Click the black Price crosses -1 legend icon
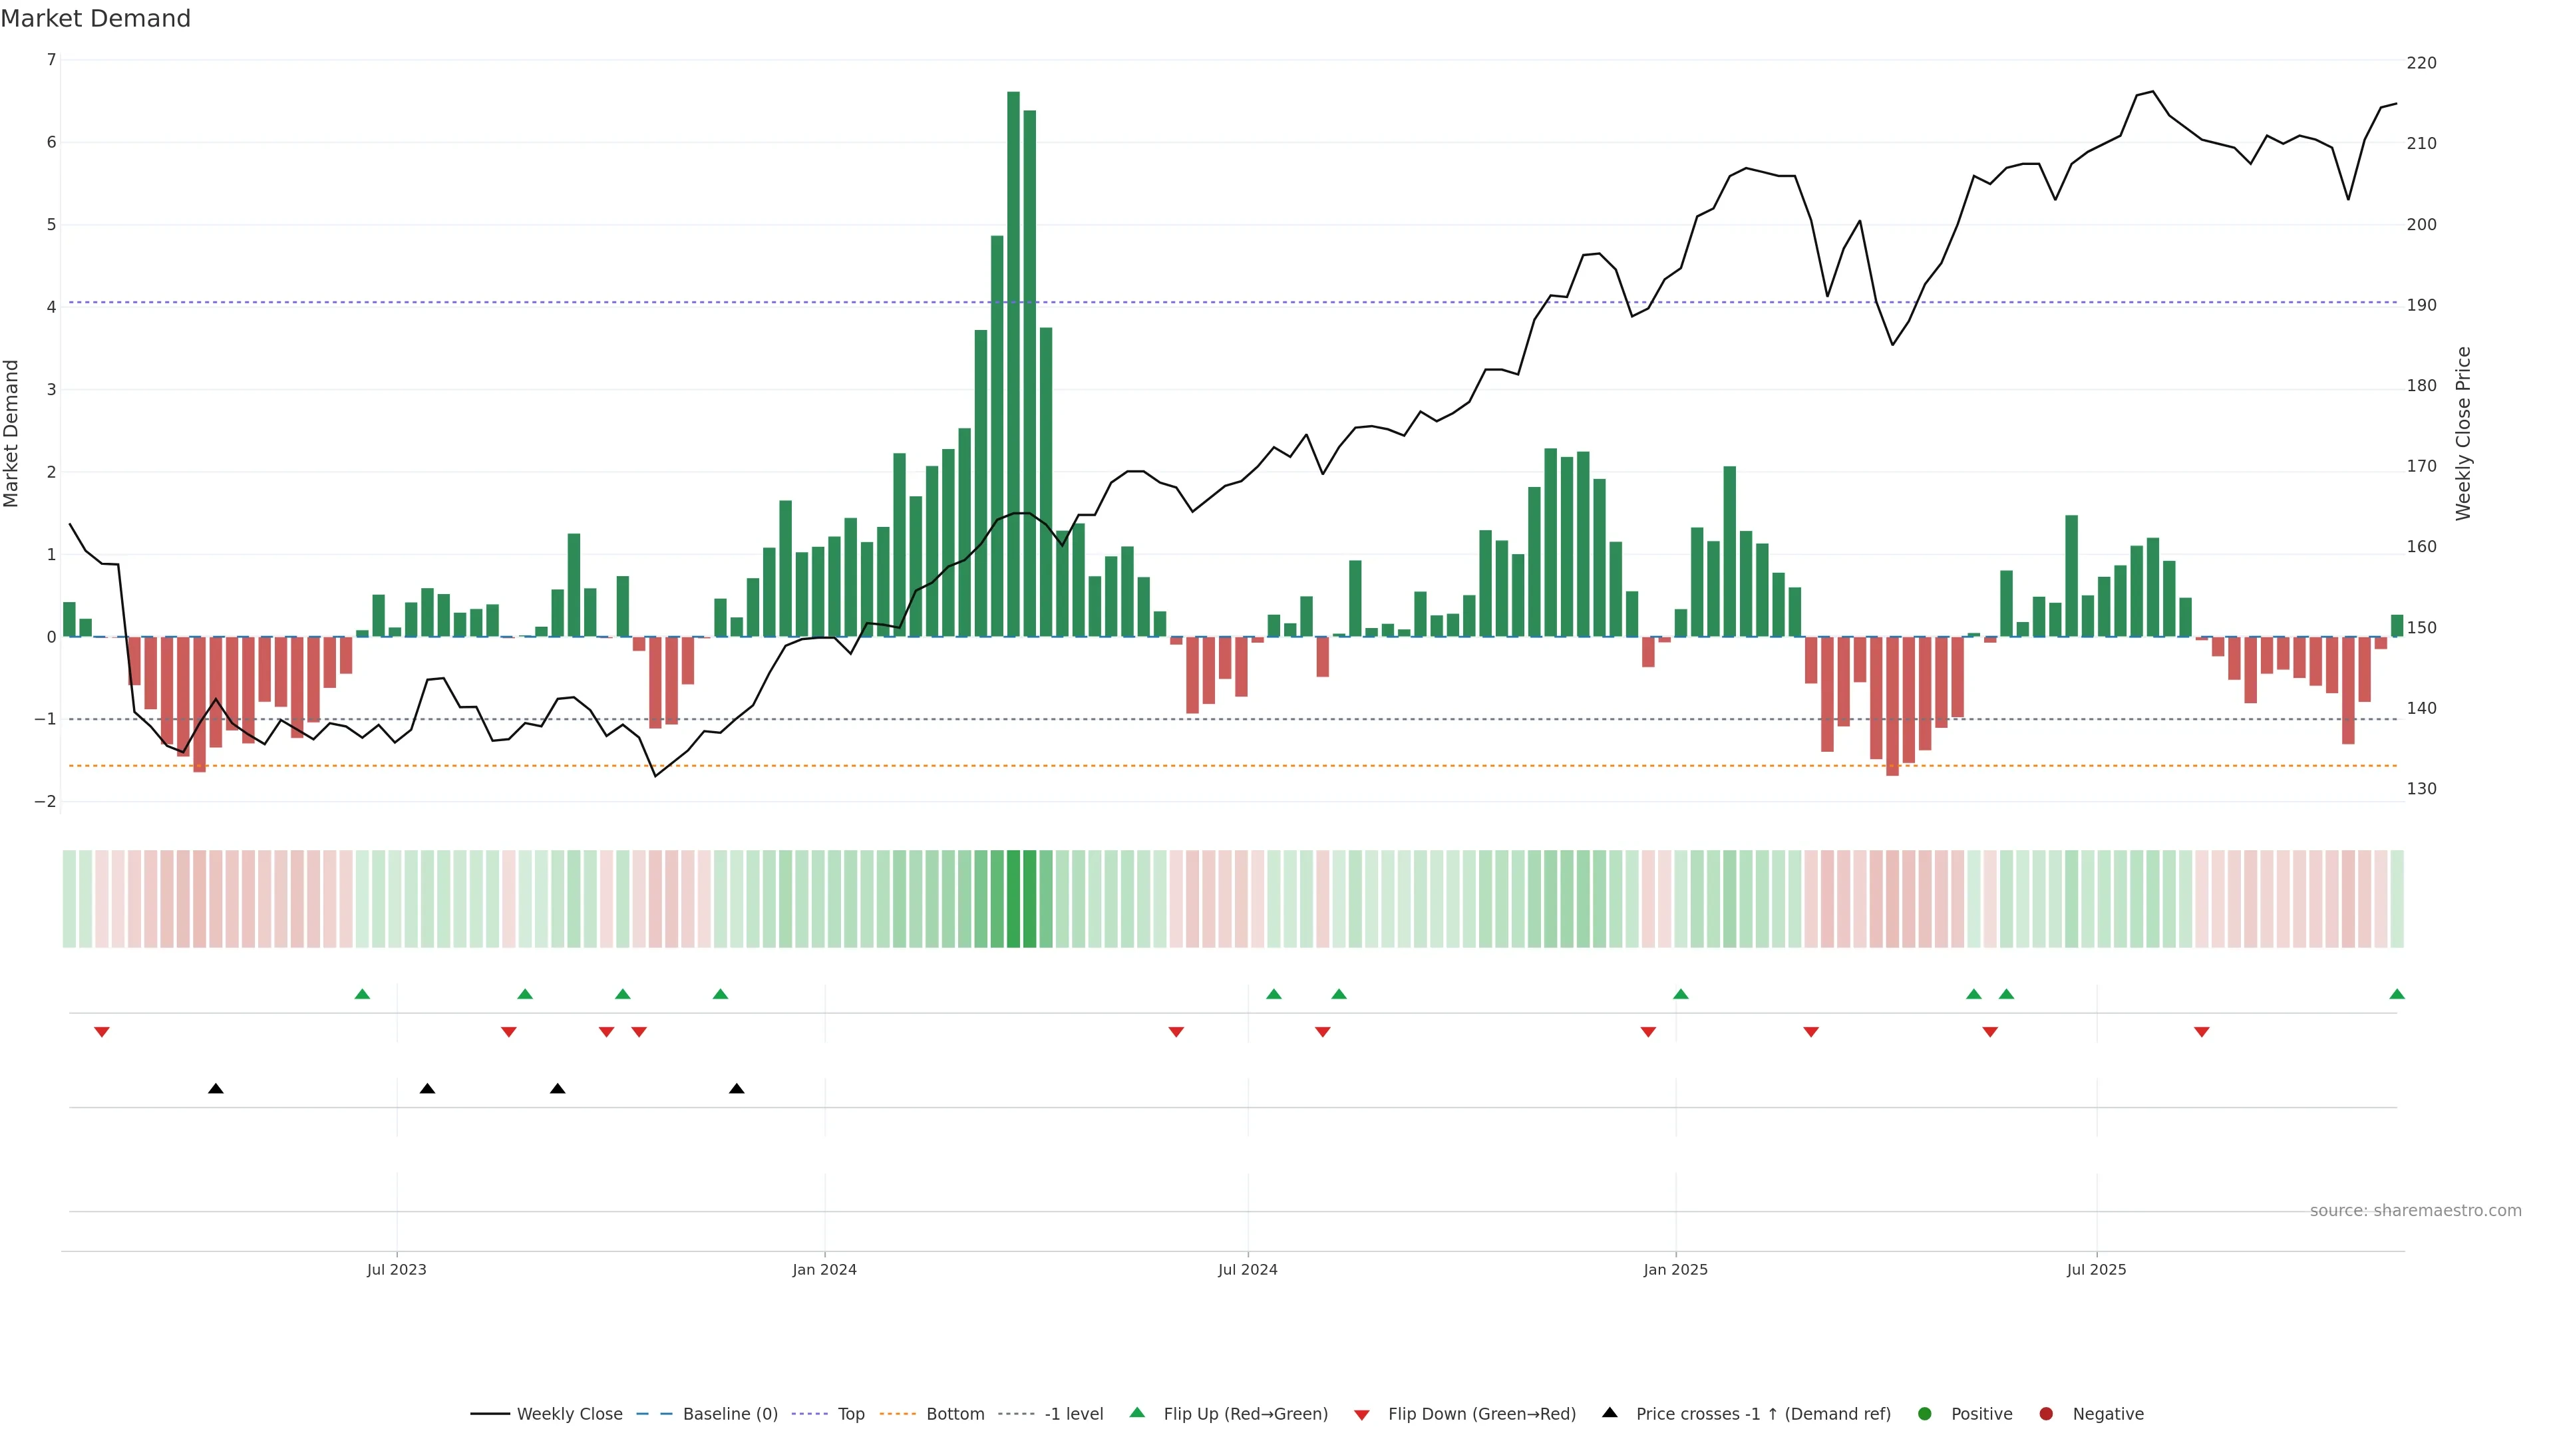The image size is (2555, 1437). point(1610,1412)
